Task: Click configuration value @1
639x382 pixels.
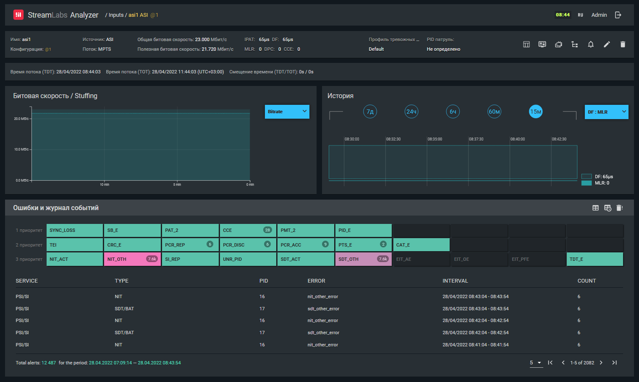Action: point(48,49)
